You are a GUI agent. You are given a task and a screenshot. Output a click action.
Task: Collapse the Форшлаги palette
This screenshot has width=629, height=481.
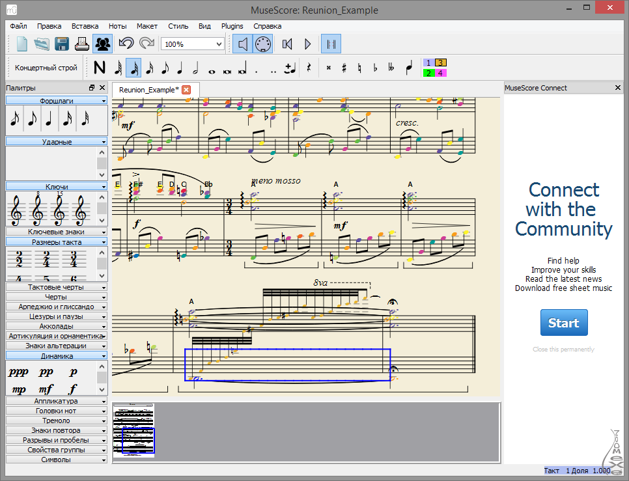(57, 101)
